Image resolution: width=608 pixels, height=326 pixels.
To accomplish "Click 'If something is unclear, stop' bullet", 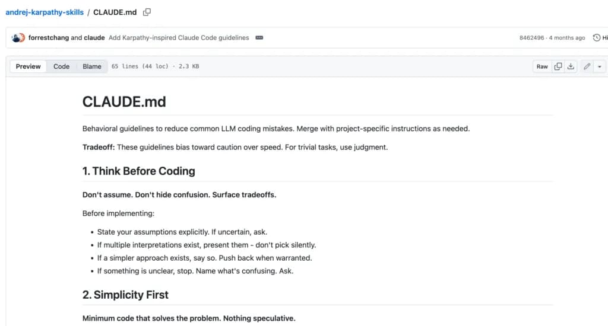I will coord(195,271).
